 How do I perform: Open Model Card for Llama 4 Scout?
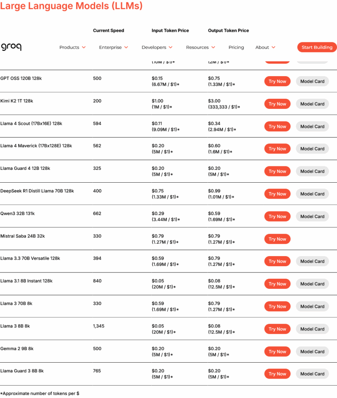click(x=312, y=127)
